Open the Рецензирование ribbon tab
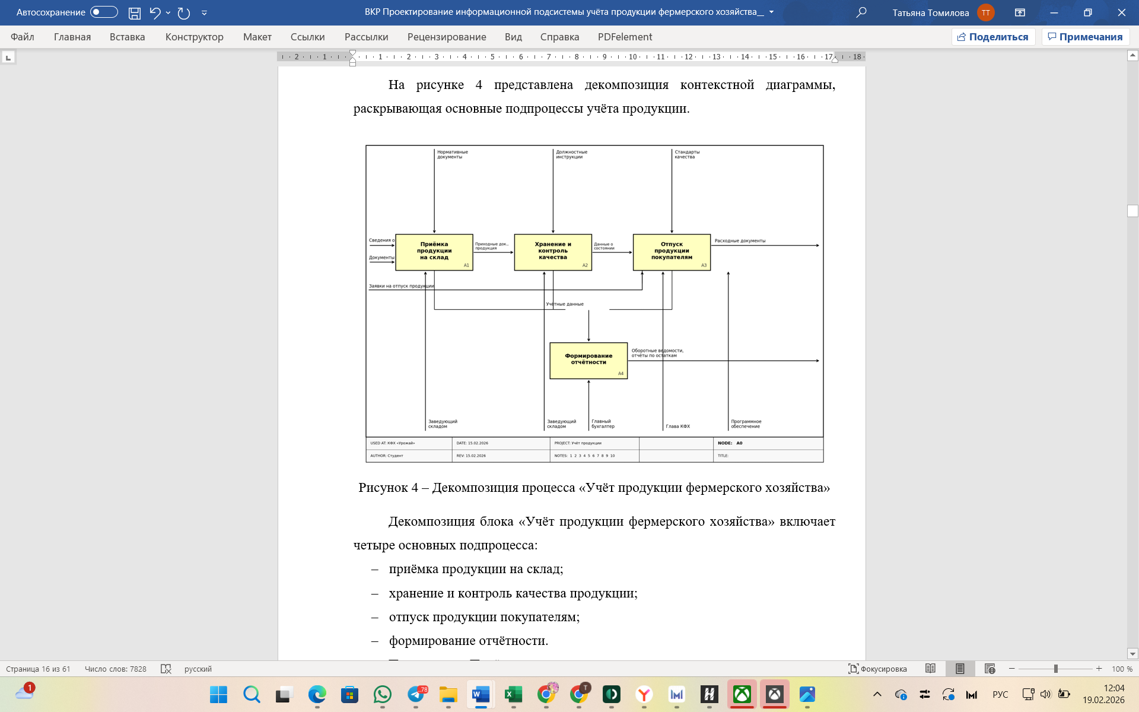 pyautogui.click(x=446, y=37)
